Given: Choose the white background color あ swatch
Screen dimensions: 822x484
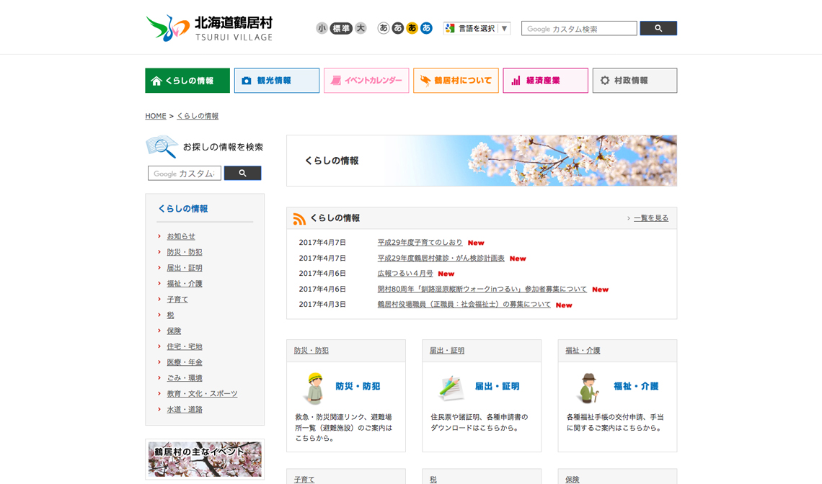Looking at the screenshot, I should pos(384,28).
